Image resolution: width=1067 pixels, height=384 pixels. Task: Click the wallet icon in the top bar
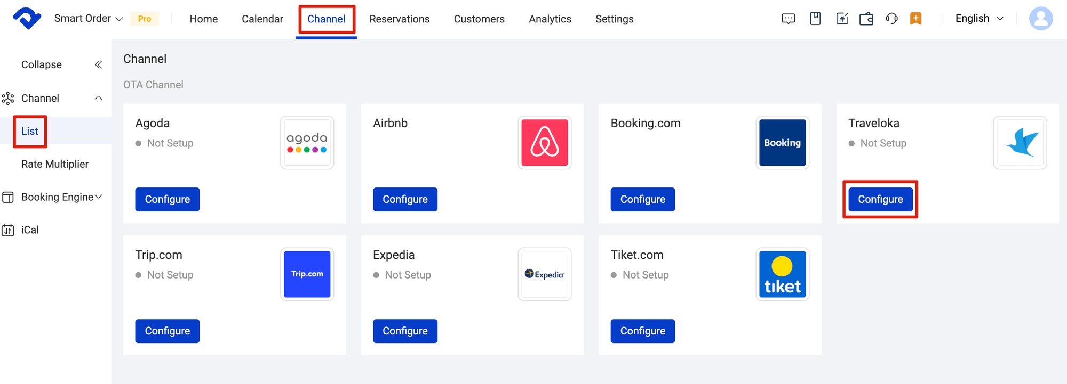pos(866,18)
